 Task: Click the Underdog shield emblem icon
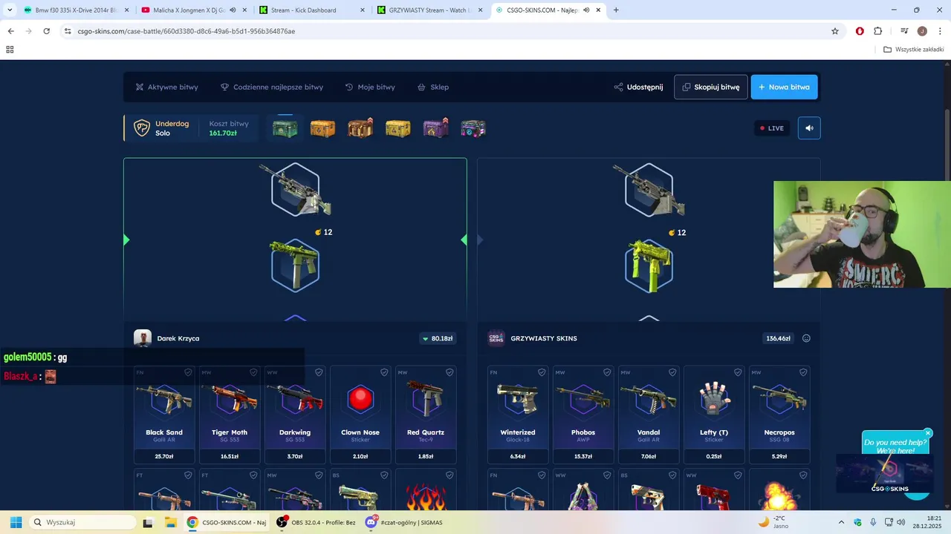tap(141, 128)
